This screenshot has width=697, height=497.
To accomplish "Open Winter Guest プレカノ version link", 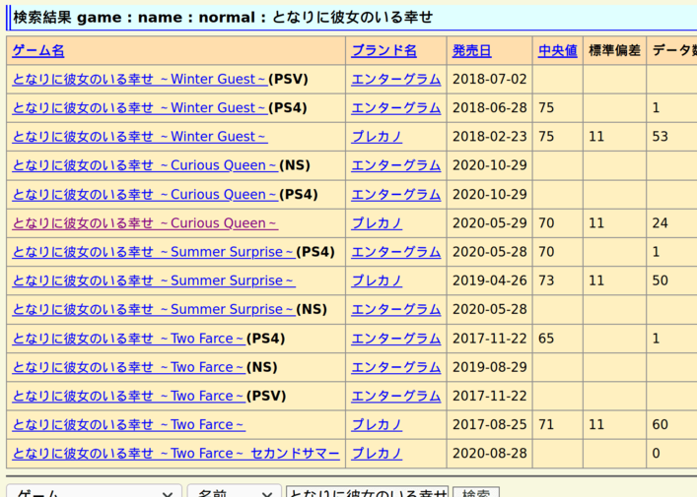I will (x=140, y=137).
